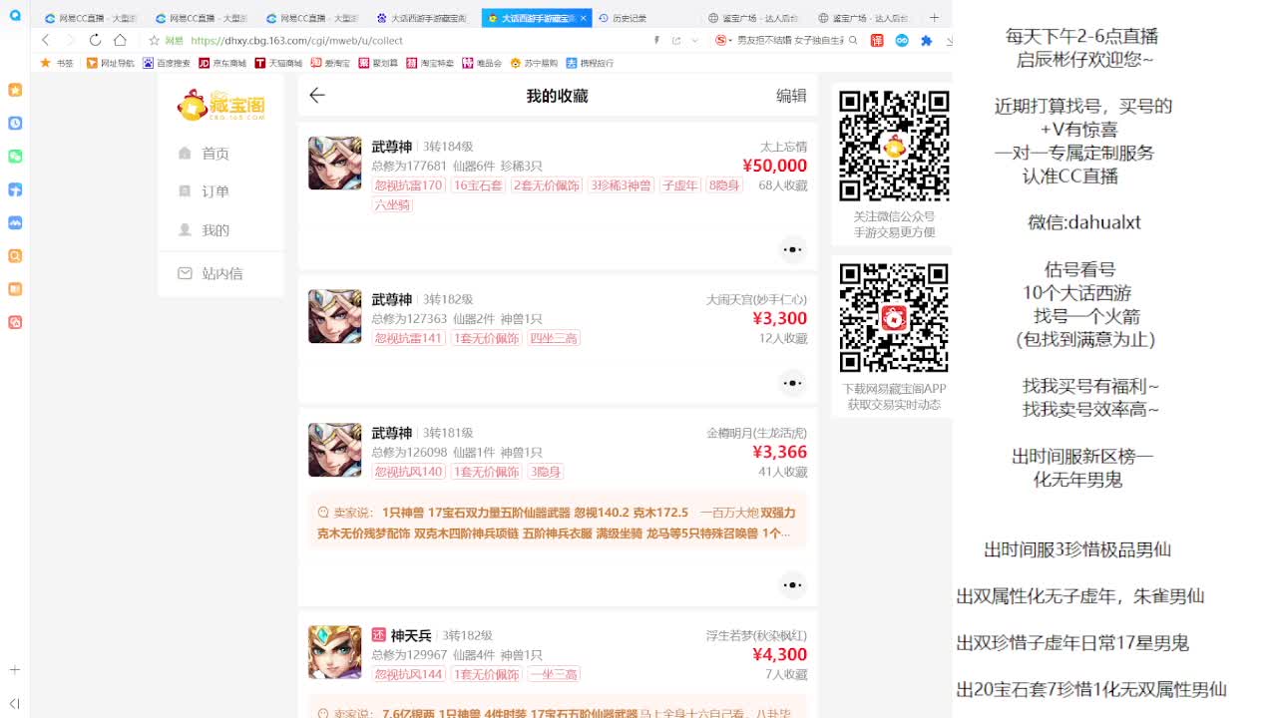
Task: Click the 3隐身 tag
Action: point(546,472)
